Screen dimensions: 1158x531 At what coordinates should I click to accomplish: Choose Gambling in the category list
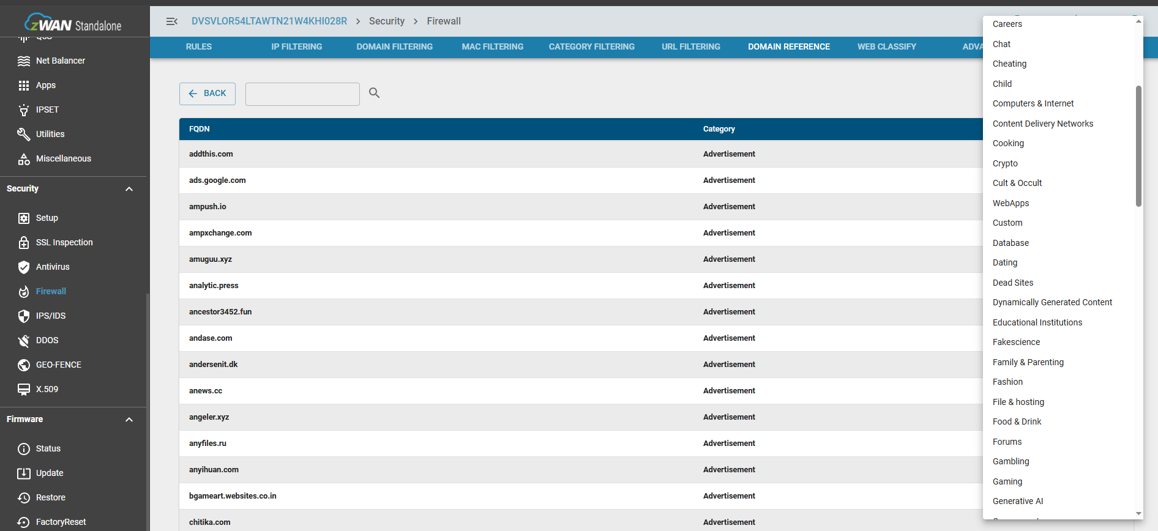coord(1010,461)
